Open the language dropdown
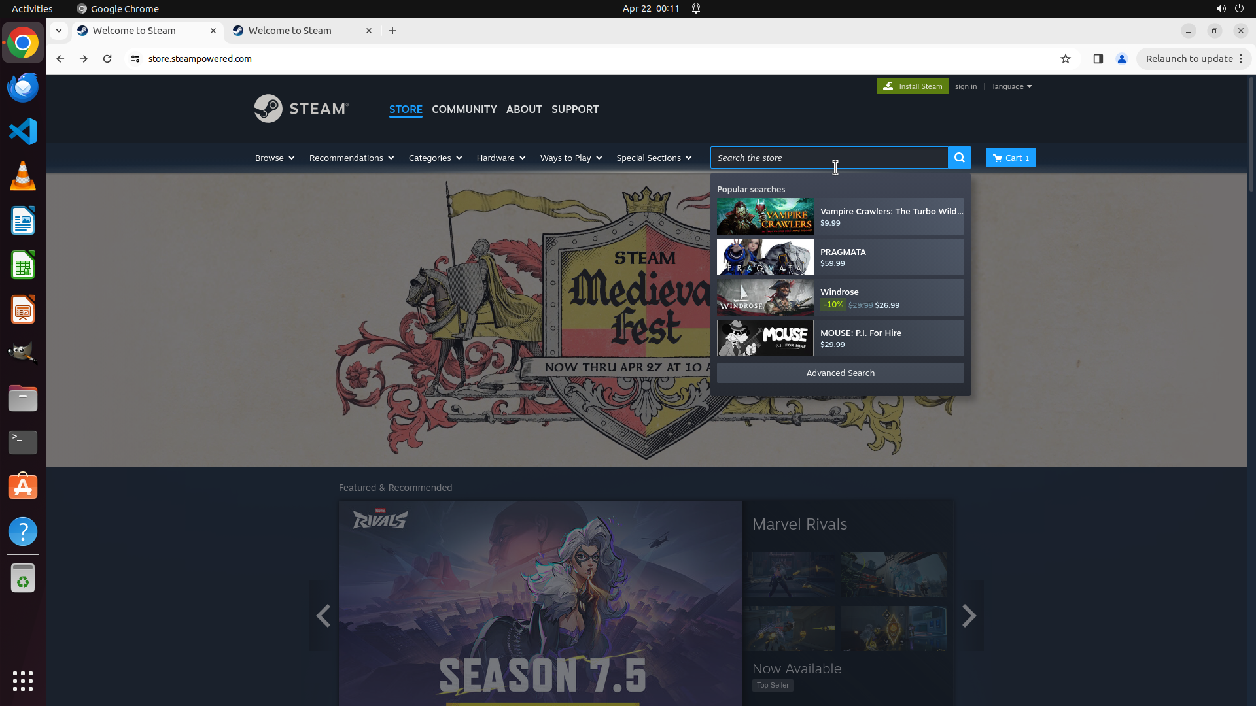The image size is (1256, 706). pyautogui.click(x=1011, y=86)
